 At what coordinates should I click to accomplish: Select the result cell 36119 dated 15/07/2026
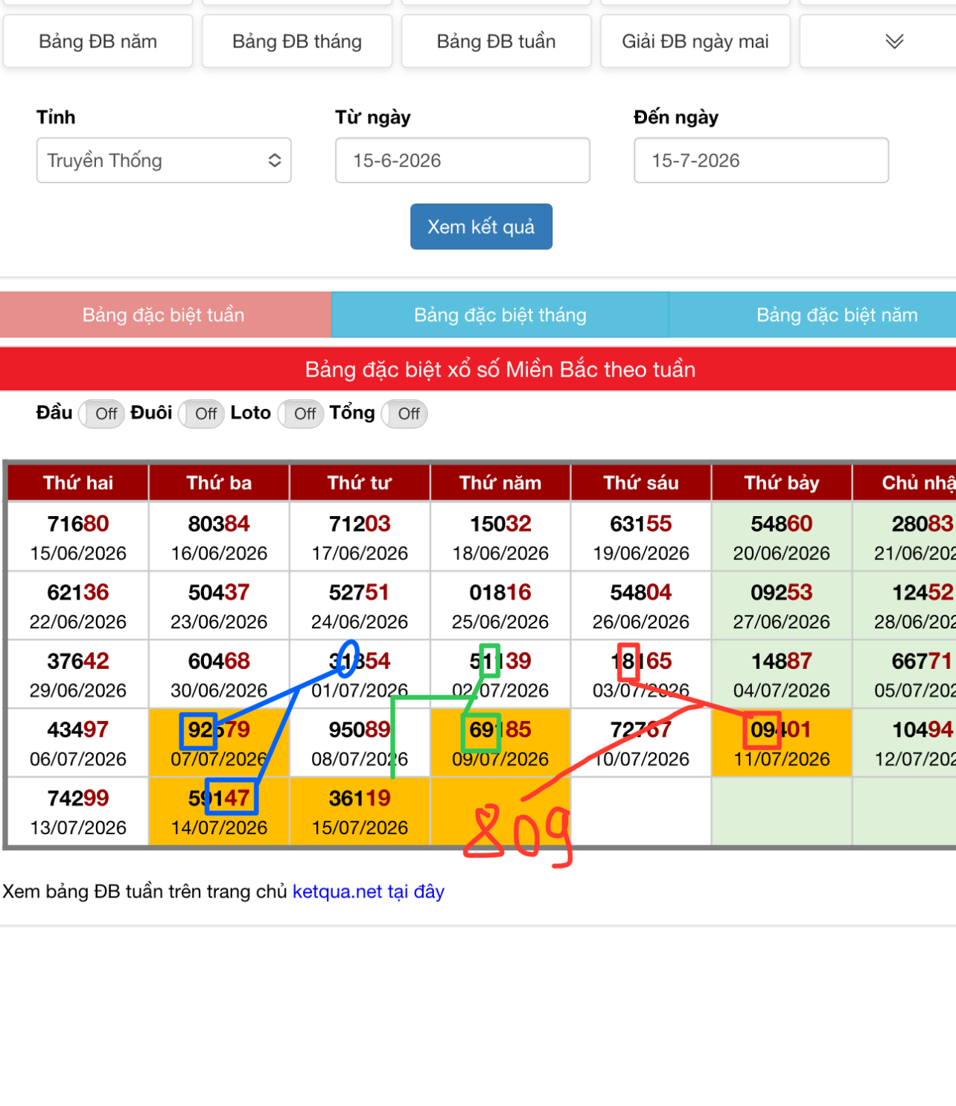tap(360, 812)
